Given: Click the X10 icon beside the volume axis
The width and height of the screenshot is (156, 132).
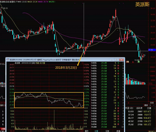Looking at the screenshot, I should click(x=150, y=84).
